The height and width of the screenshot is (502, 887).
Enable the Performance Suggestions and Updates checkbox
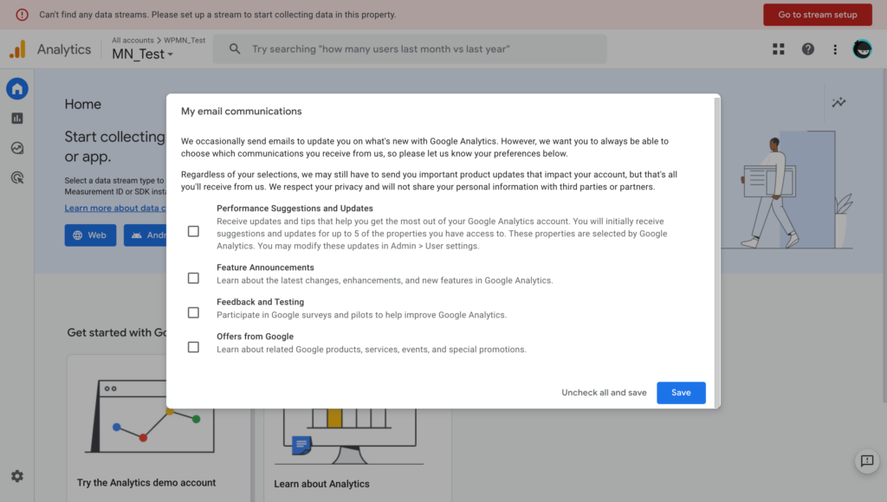point(193,230)
